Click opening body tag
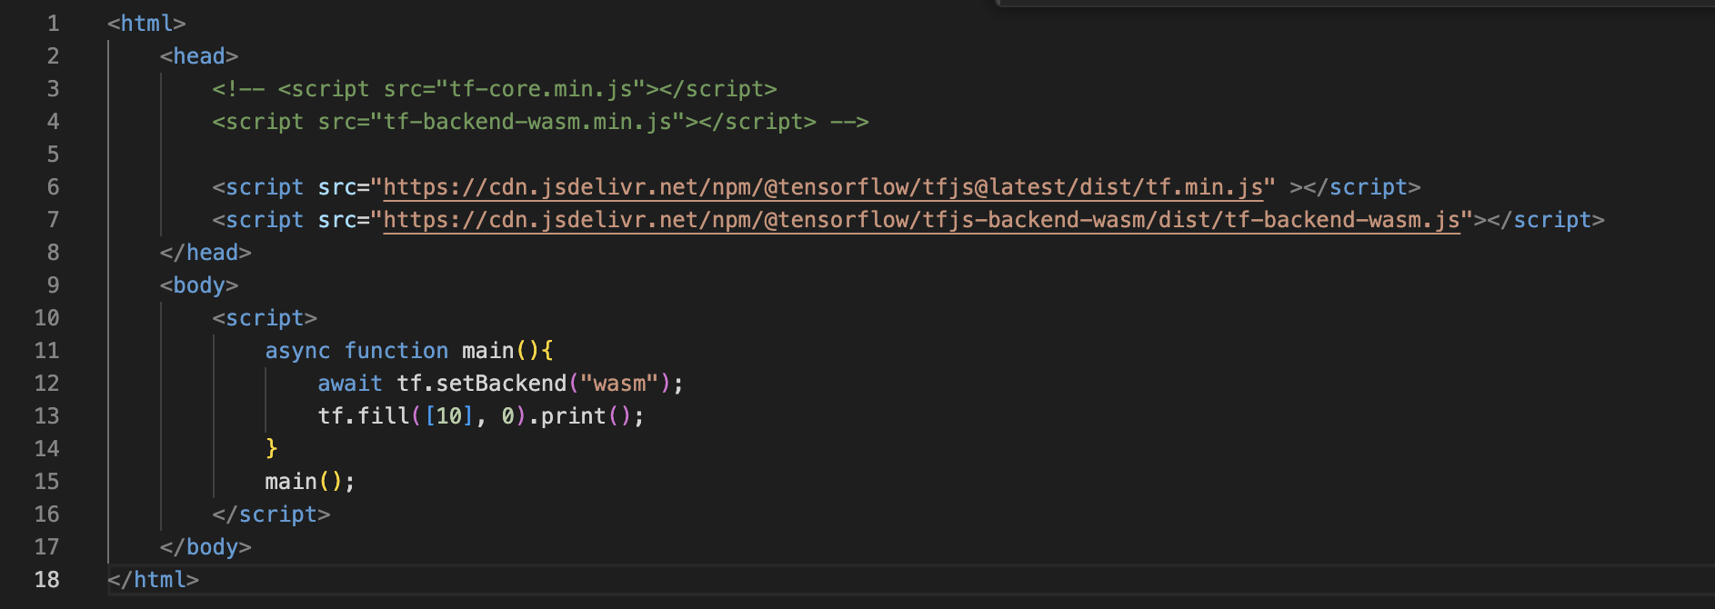 click(199, 285)
